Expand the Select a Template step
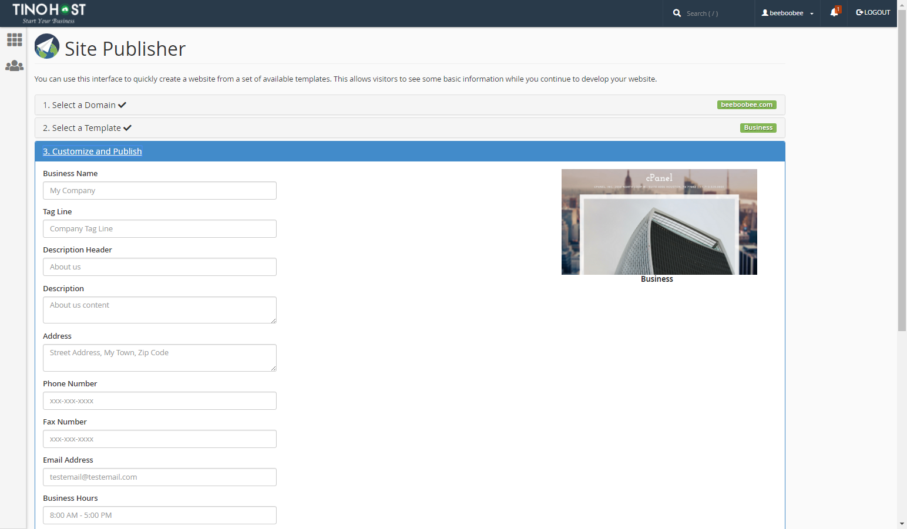Image resolution: width=907 pixels, height=529 pixels. (x=410, y=128)
